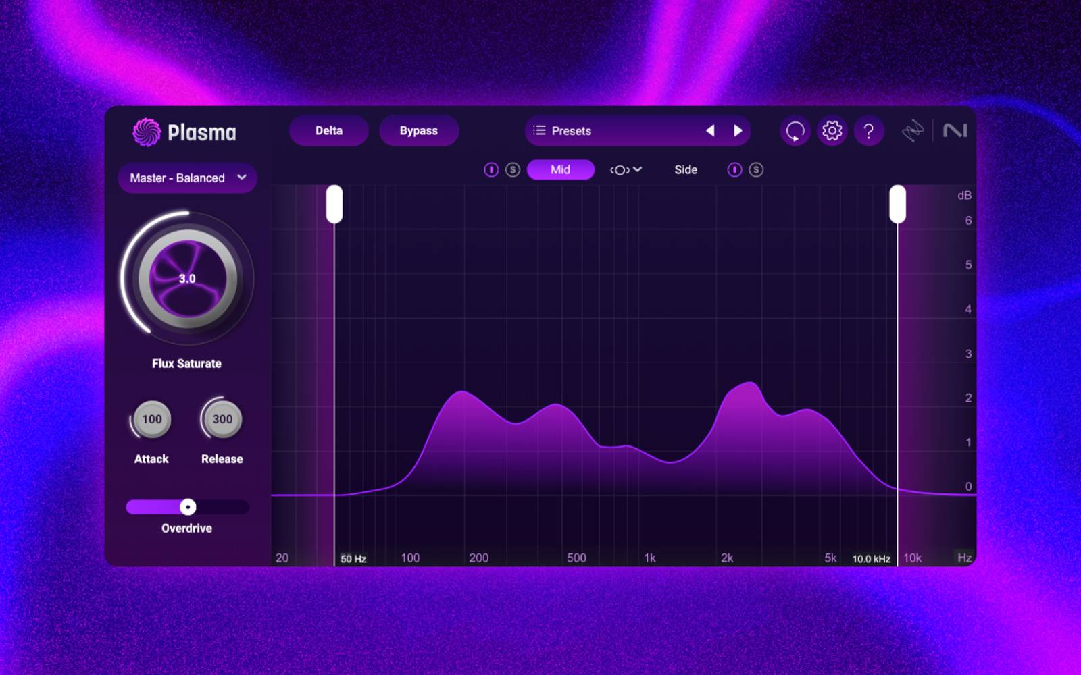Viewport: 1081px width, 675px height.
Task: Click the Overdrive label
Action: pos(186,528)
